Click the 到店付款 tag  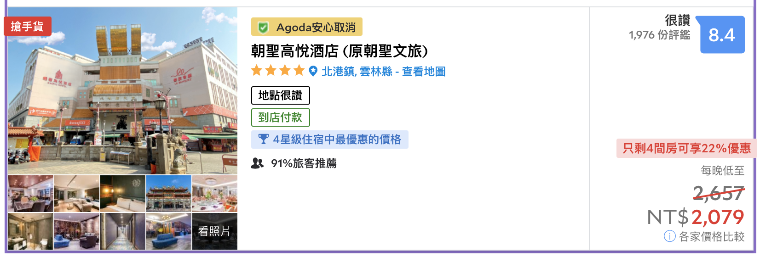281,117
